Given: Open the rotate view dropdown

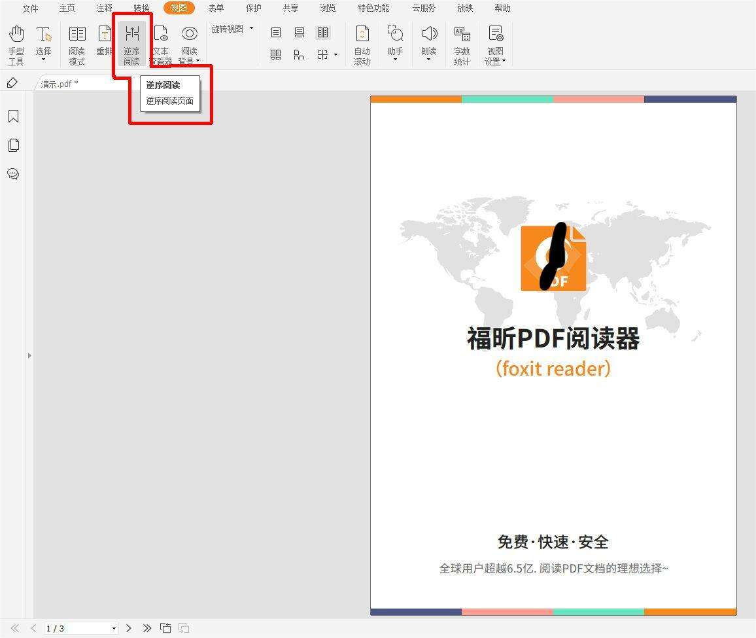Looking at the screenshot, I should point(232,28).
